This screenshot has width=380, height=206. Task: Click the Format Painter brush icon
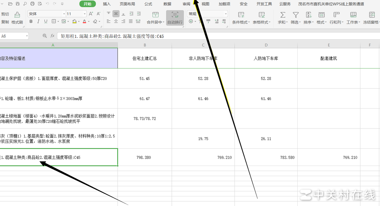(x=17, y=15)
